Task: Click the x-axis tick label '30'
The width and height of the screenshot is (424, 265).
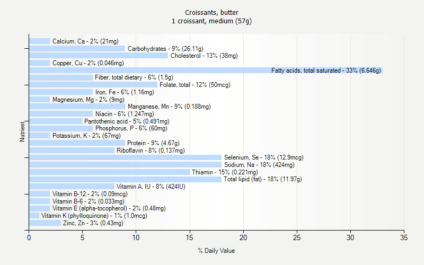Action: [x=350, y=237]
